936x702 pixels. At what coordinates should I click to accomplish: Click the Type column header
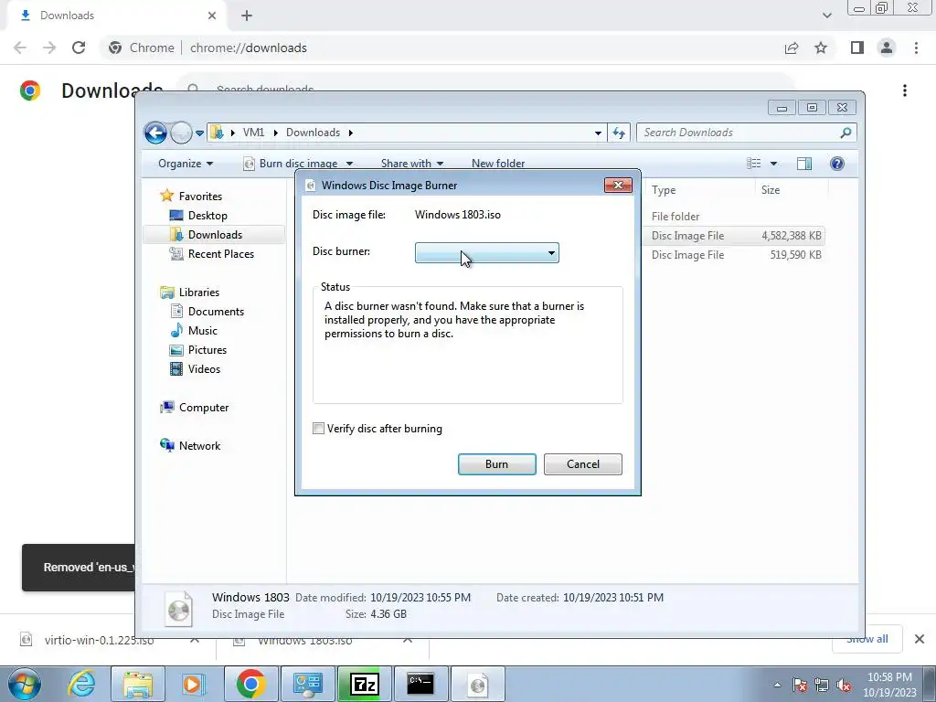[699, 190]
